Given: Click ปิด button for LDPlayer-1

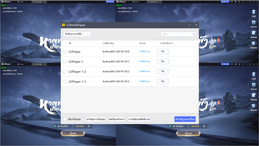Looking at the screenshot, I should tap(163, 61).
